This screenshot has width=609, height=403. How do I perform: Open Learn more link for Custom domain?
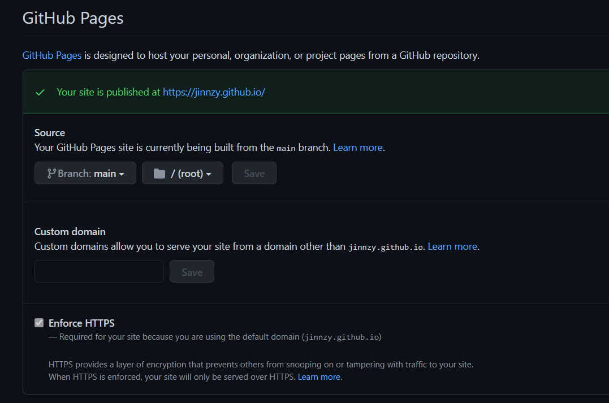452,246
